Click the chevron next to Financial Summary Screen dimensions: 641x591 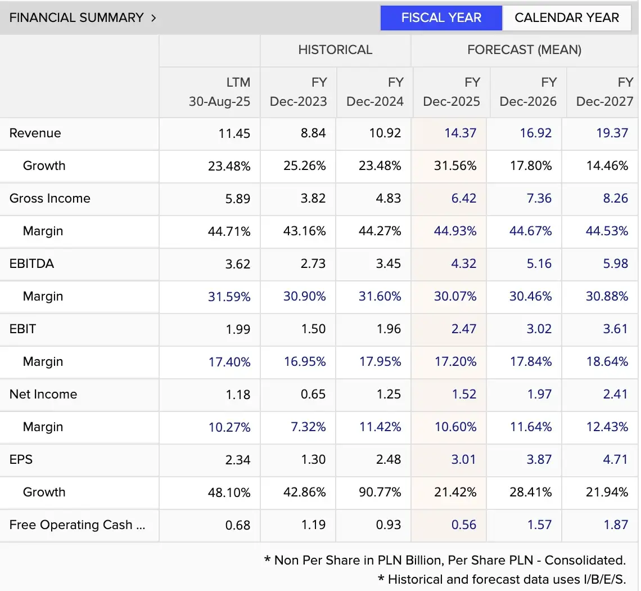[x=154, y=18]
